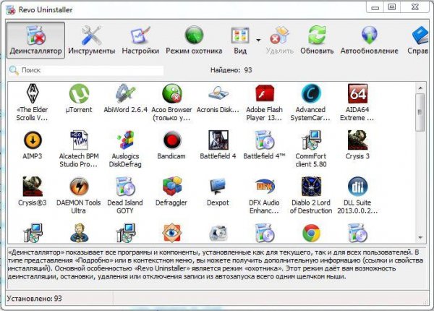Open Инструменты from the toolbar
This screenshot has width=434, height=311.
pyautogui.click(x=92, y=41)
